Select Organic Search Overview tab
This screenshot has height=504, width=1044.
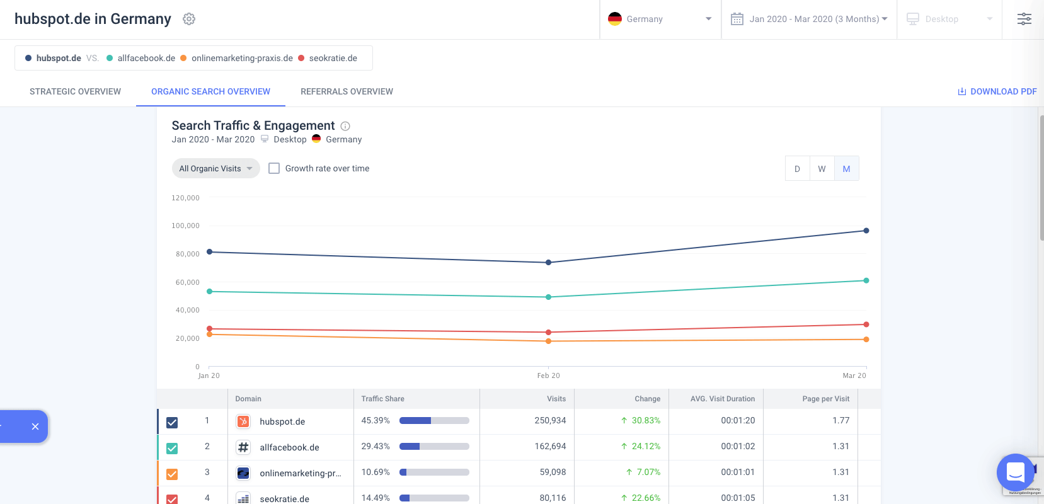[210, 91]
